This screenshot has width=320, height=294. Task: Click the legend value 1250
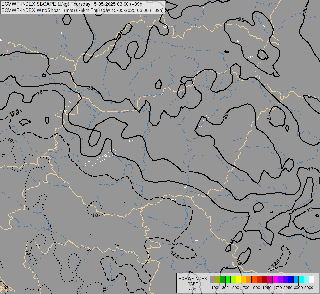pos(267,288)
